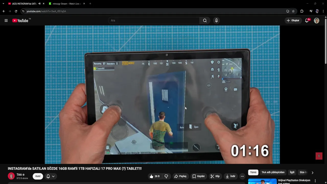Viewport: 327px width, 184px height.
Task: Click the Oluştur create button
Action: [293, 20]
